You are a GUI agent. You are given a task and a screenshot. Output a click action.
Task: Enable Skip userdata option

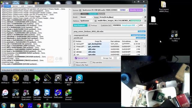[x=91, y=62]
